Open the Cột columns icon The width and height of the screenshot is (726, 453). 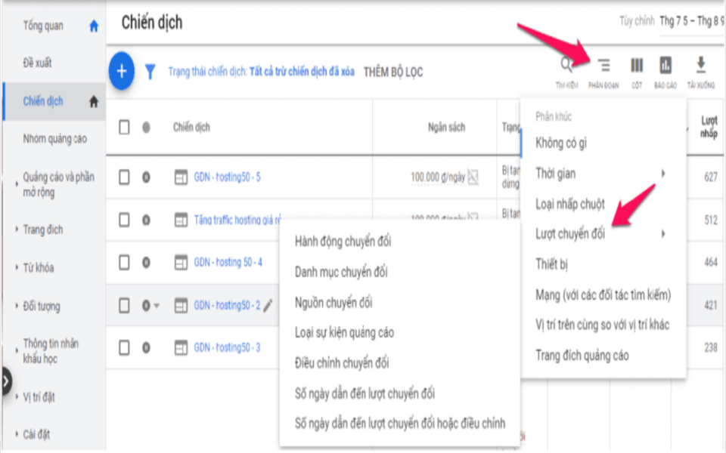637,66
